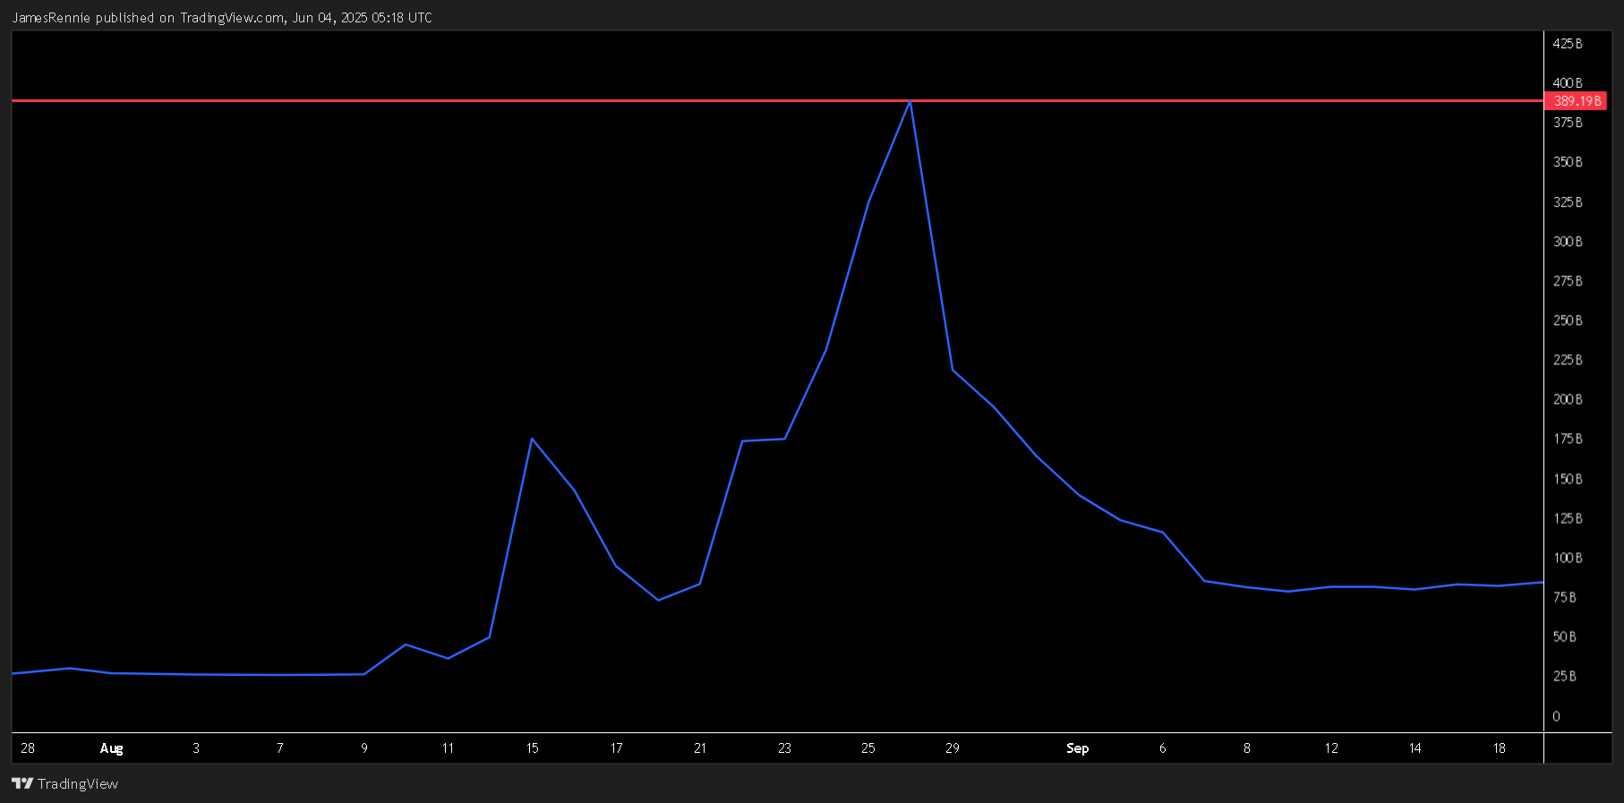Image resolution: width=1624 pixels, height=803 pixels.
Task: Click the 15 date label on time axis
Action: point(533,748)
